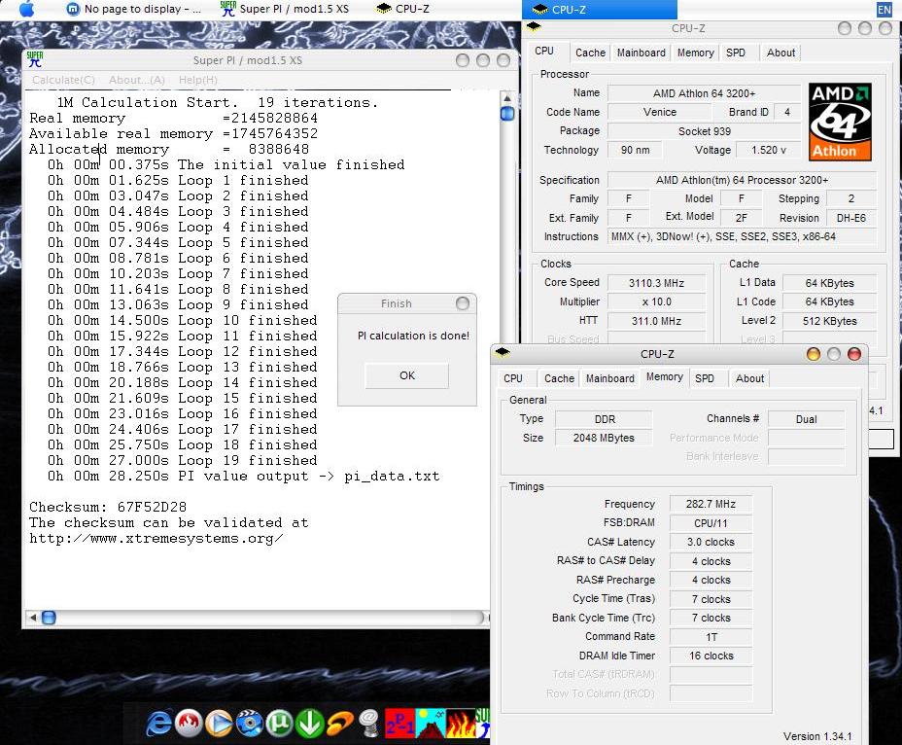Open Cache tab in back CPU-Z window
This screenshot has width=902, height=745.
click(590, 53)
